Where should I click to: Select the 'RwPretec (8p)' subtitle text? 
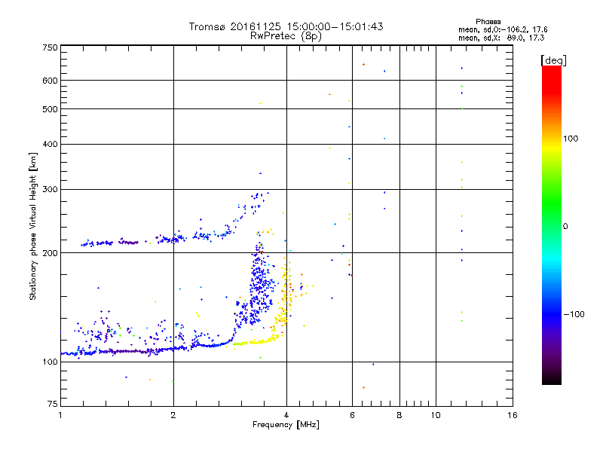[286, 36]
